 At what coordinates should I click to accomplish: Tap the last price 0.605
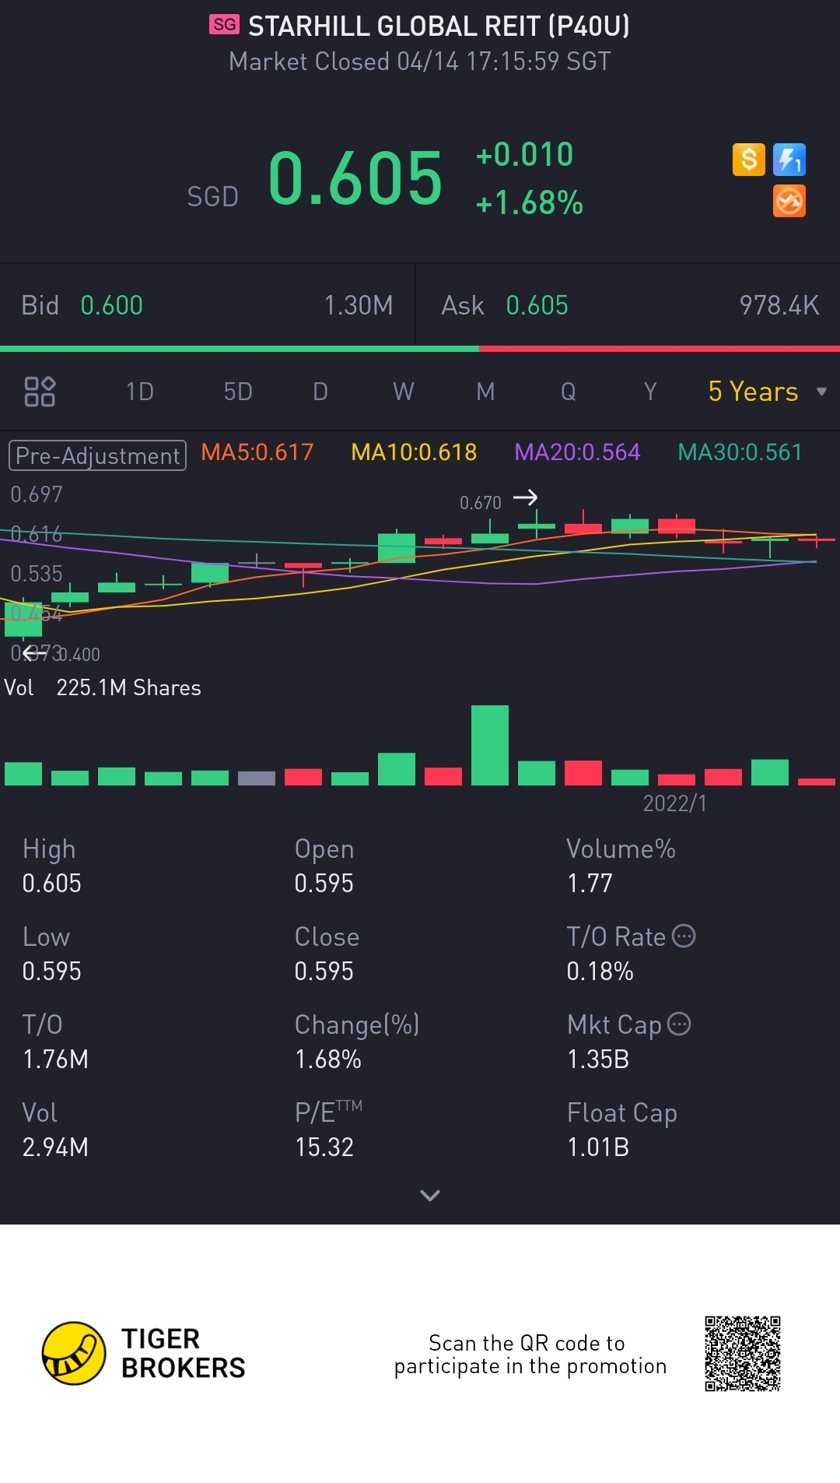(355, 178)
